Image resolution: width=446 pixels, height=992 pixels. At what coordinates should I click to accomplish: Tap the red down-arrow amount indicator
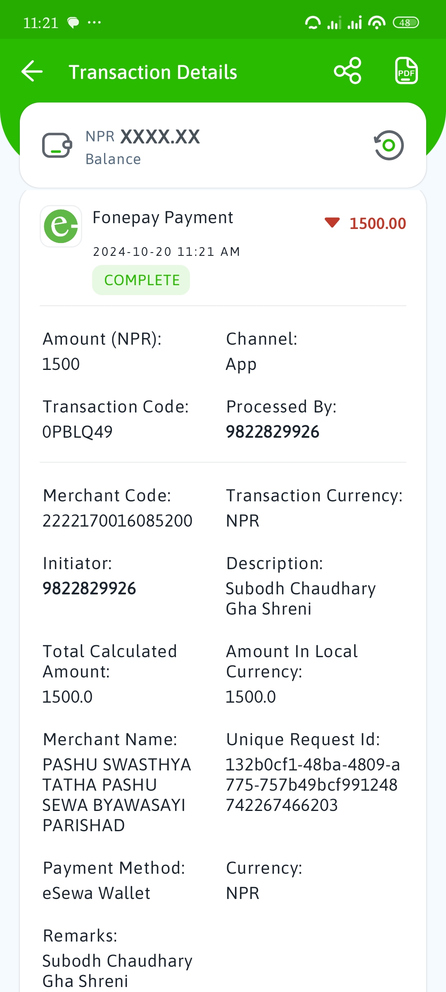(x=332, y=223)
